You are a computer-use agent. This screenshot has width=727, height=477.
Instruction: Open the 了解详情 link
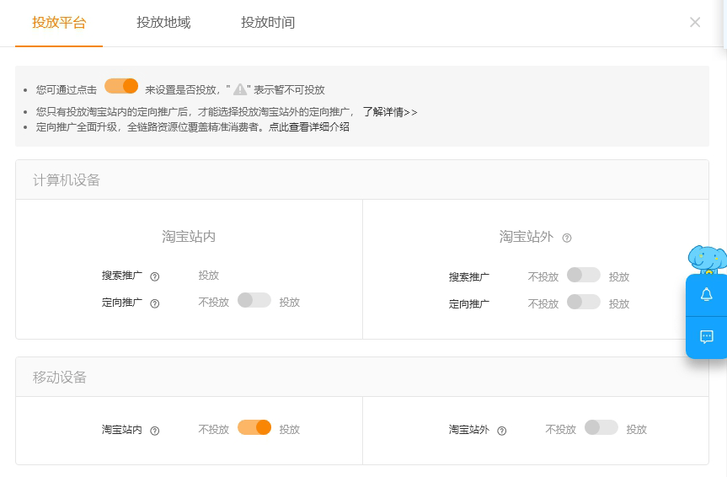pyautogui.click(x=389, y=112)
